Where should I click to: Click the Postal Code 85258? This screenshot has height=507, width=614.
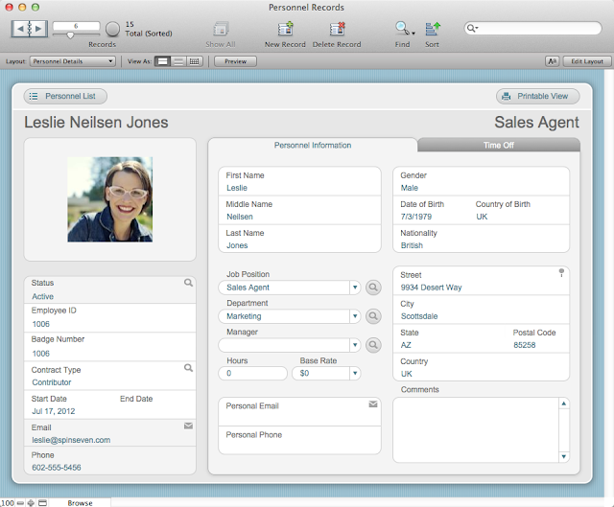pos(525,345)
